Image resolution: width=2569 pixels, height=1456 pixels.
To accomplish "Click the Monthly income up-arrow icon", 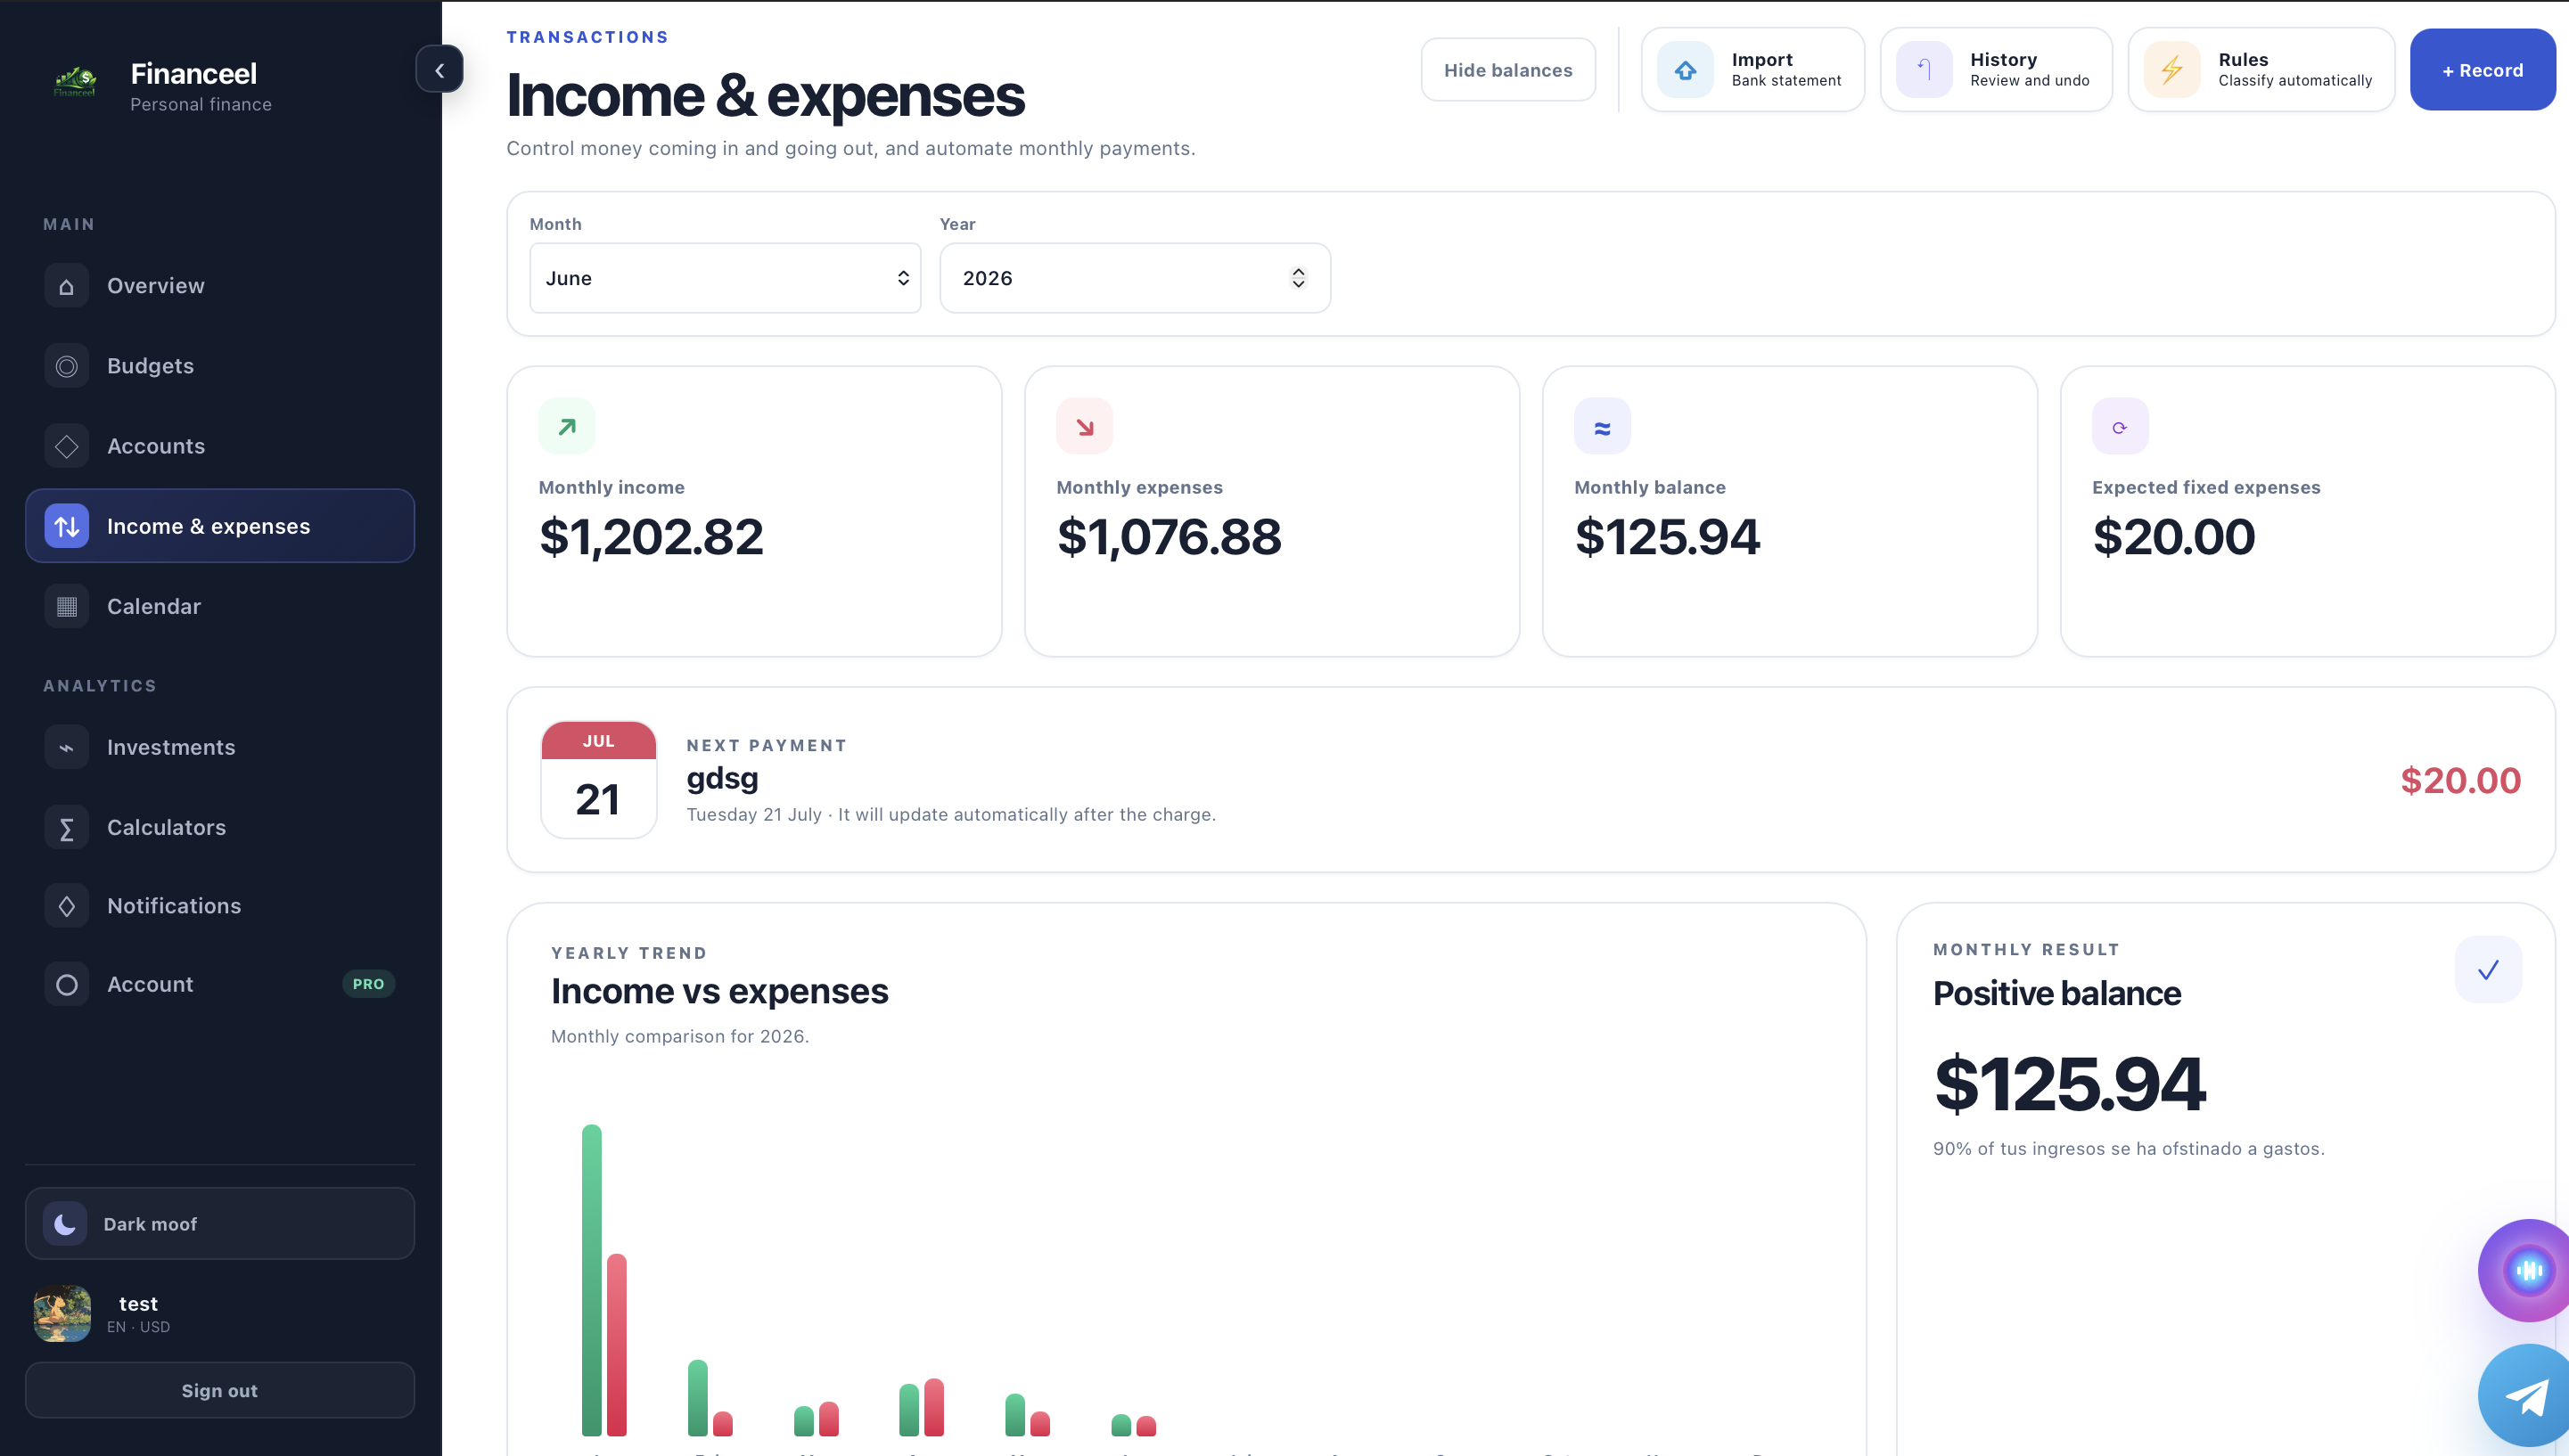I will tap(567, 427).
